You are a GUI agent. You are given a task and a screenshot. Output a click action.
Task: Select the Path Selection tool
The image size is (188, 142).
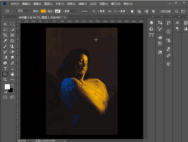12,68
